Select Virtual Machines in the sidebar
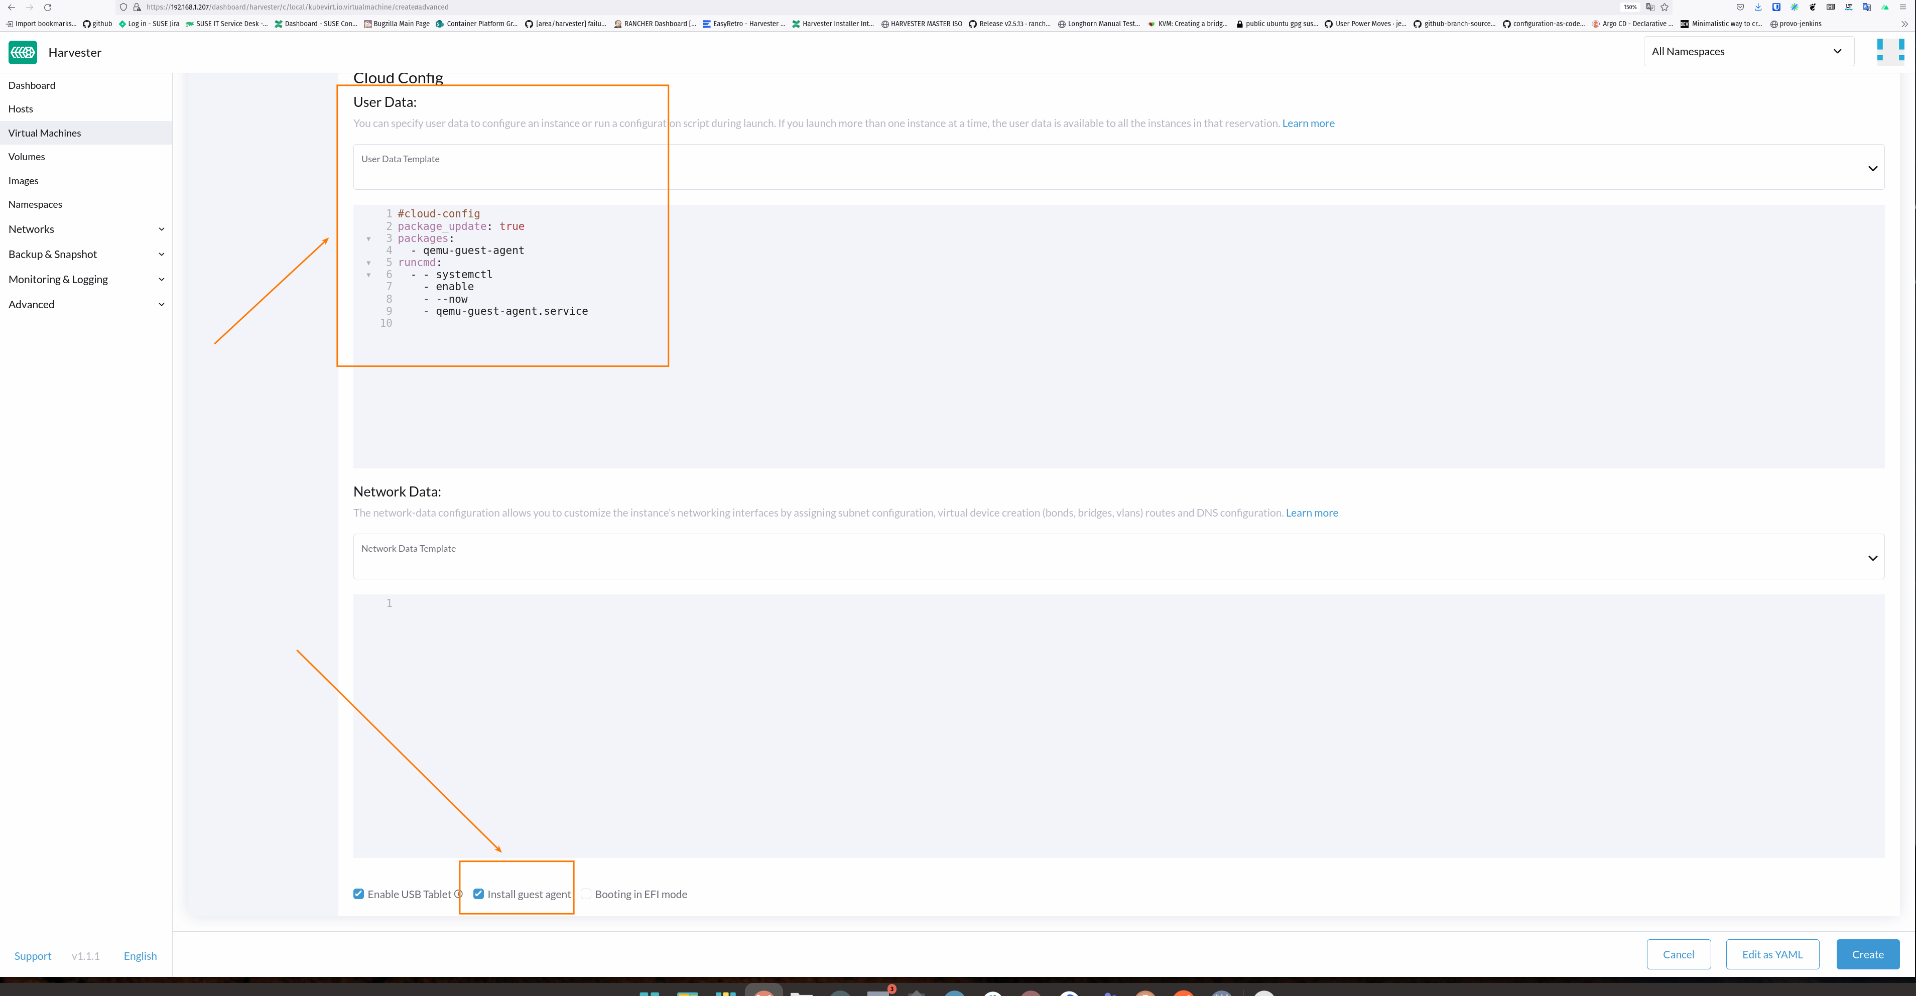 45,133
